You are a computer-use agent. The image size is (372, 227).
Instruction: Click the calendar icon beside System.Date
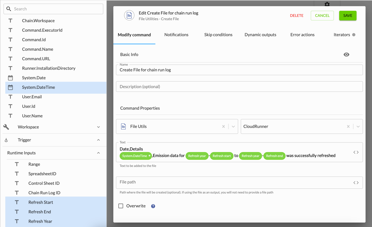[10, 78]
